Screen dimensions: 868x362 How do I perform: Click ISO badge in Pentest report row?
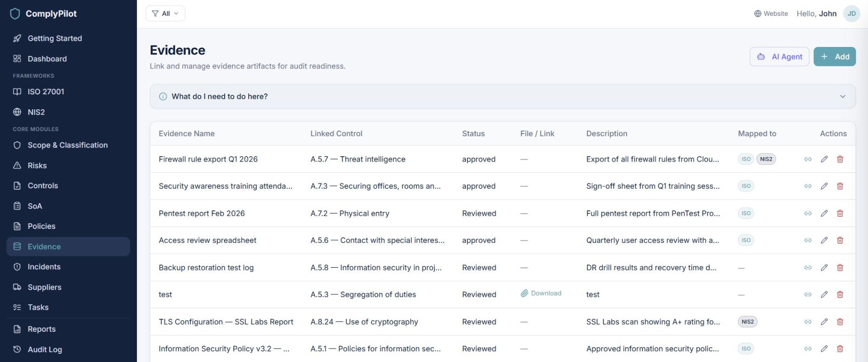point(746,213)
